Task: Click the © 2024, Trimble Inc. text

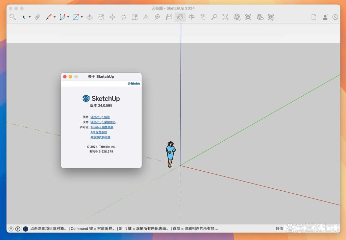Action: [101, 147]
